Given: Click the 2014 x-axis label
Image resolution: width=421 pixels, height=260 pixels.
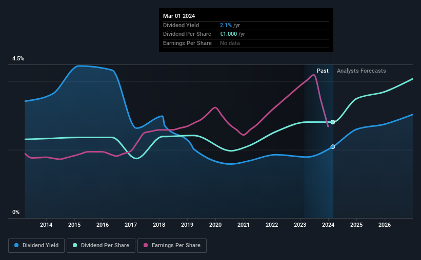Looking at the screenshot, I should (x=46, y=225).
